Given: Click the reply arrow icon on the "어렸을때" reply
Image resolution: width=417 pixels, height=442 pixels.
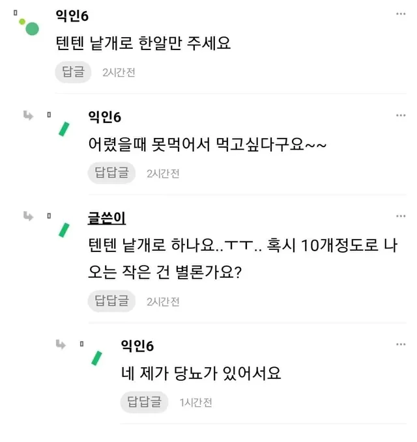Looking at the screenshot, I should pyautogui.click(x=28, y=115).
